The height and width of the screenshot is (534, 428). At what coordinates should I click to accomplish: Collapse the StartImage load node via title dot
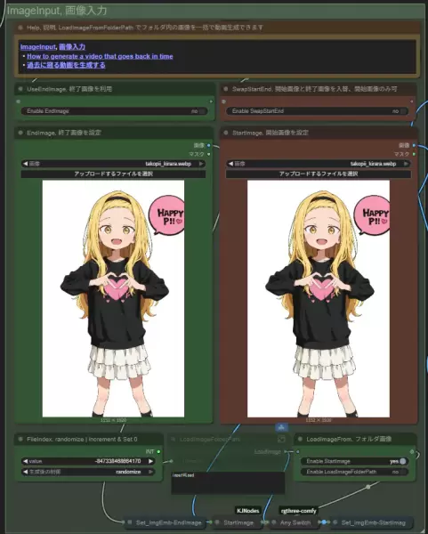click(225, 133)
